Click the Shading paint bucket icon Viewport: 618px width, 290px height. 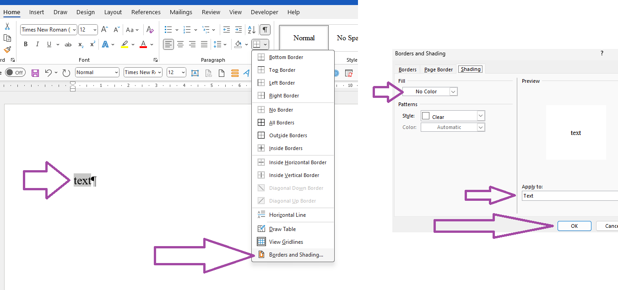pos(238,44)
